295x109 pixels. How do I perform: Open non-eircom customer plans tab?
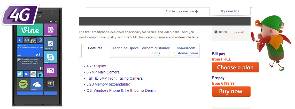(x=186, y=51)
